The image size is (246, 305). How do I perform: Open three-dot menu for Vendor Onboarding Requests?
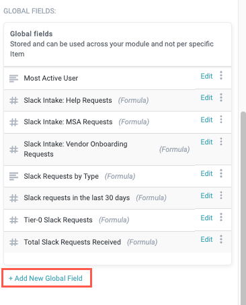click(x=221, y=142)
